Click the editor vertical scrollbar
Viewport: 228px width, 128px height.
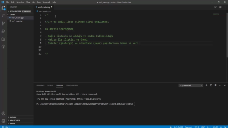pyautogui.click(x=227, y=35)
